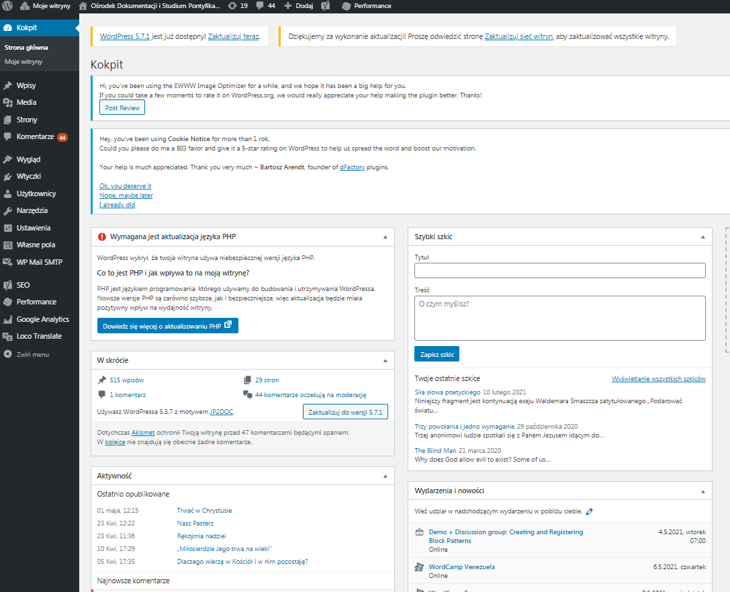Viewport: 730px width, 592px height.
Task: Click the comments bubble showing 44 in admin bar
Action: pyautogui.click(x=266, y=6)
